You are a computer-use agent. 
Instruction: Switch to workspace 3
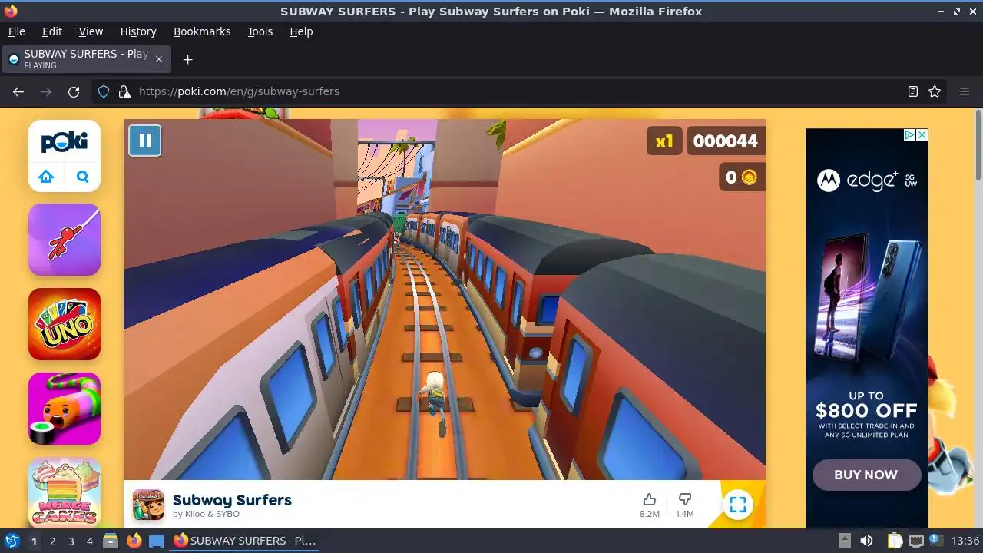click(x=71, y=541)
